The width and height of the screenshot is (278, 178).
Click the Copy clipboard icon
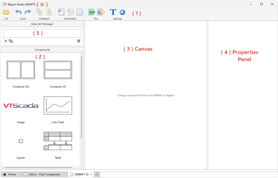click(39, 12)
